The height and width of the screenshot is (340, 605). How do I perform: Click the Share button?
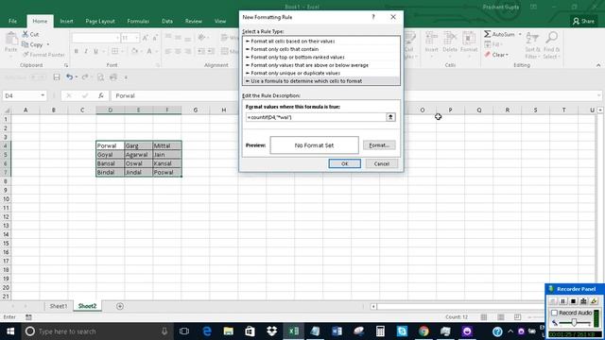click(583, 21)
